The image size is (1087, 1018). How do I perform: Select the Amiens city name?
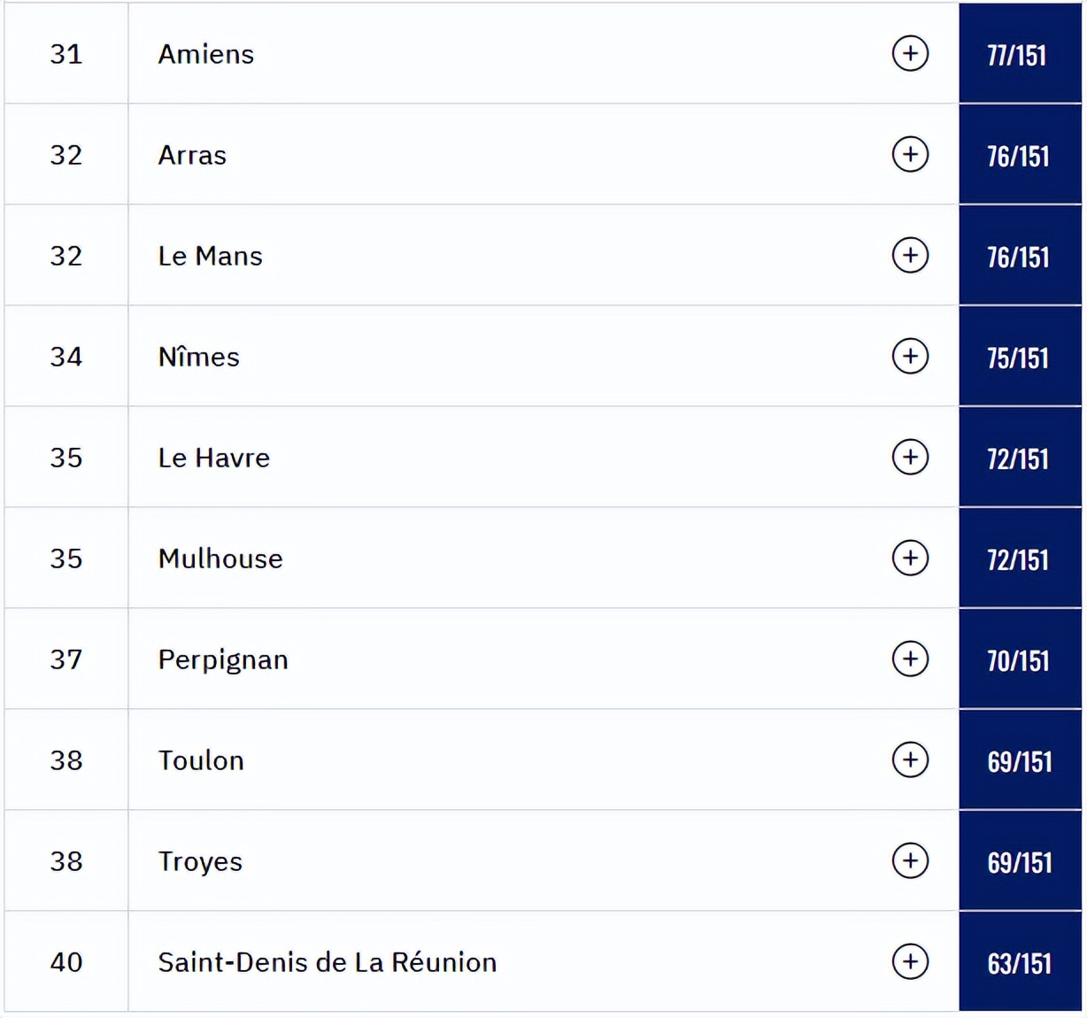tap(206, 54)
